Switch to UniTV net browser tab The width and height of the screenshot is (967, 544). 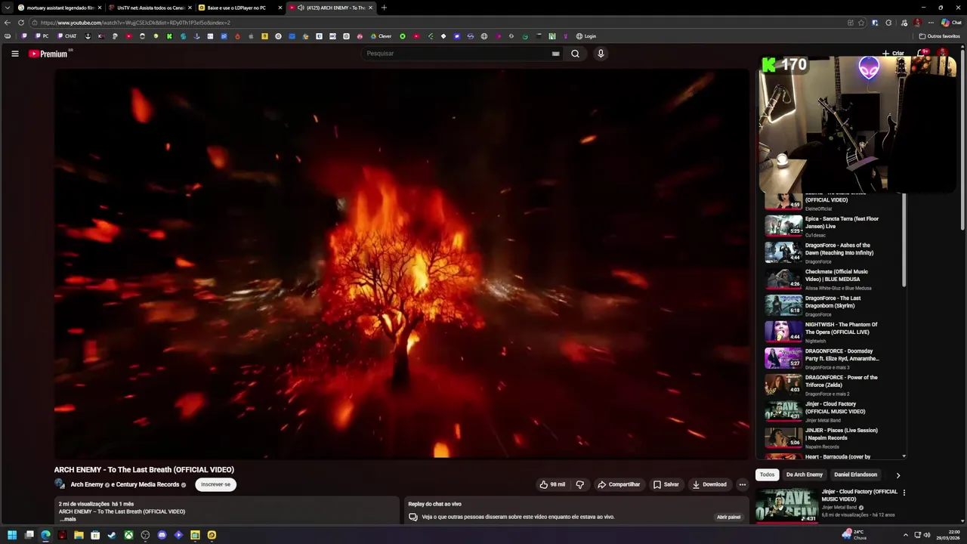[x=150, y=8]
